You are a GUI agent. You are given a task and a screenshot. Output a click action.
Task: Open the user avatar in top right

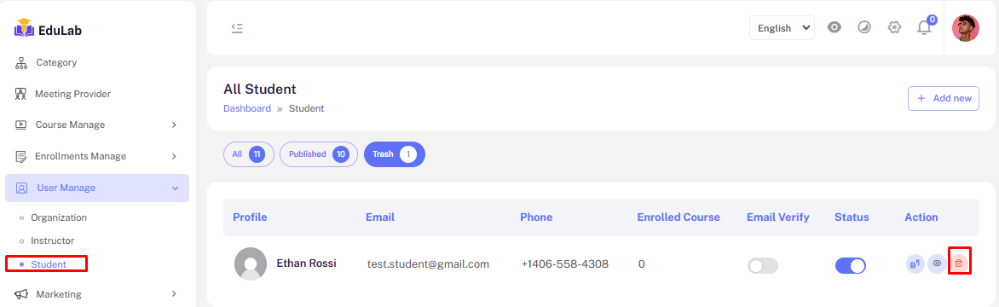coord(965,28)
